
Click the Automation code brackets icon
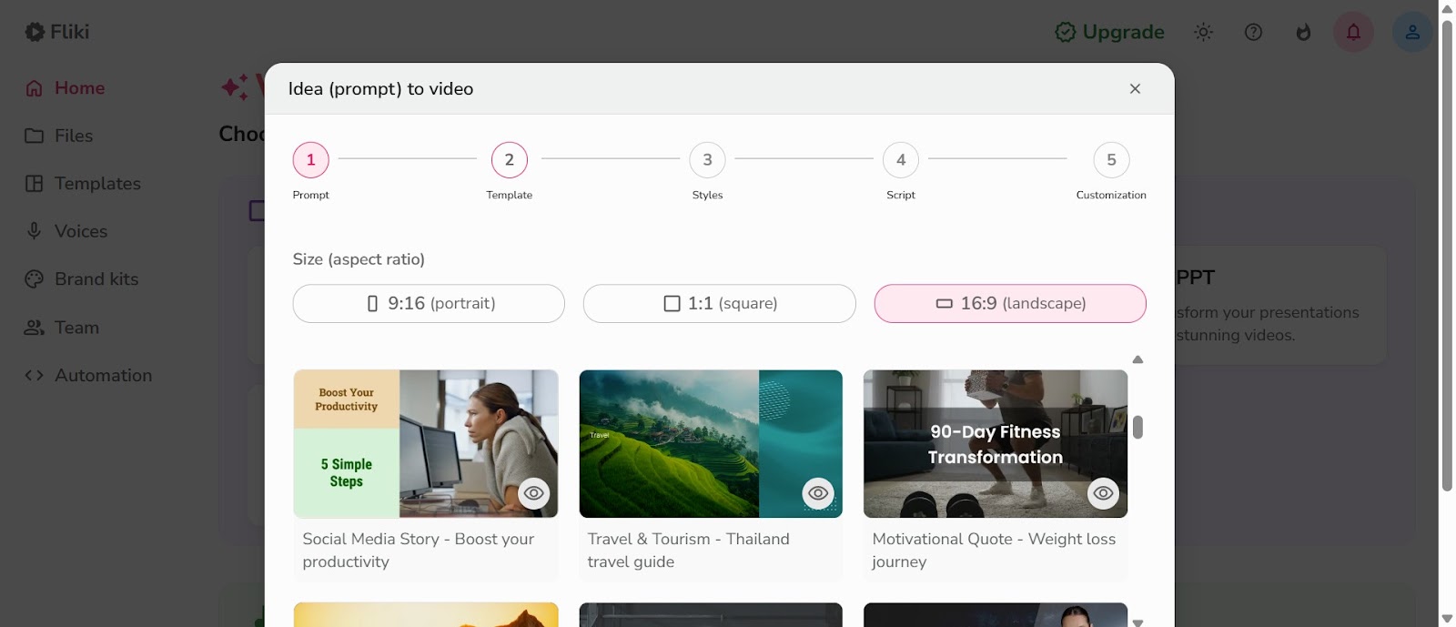click(x=35, y=375)
